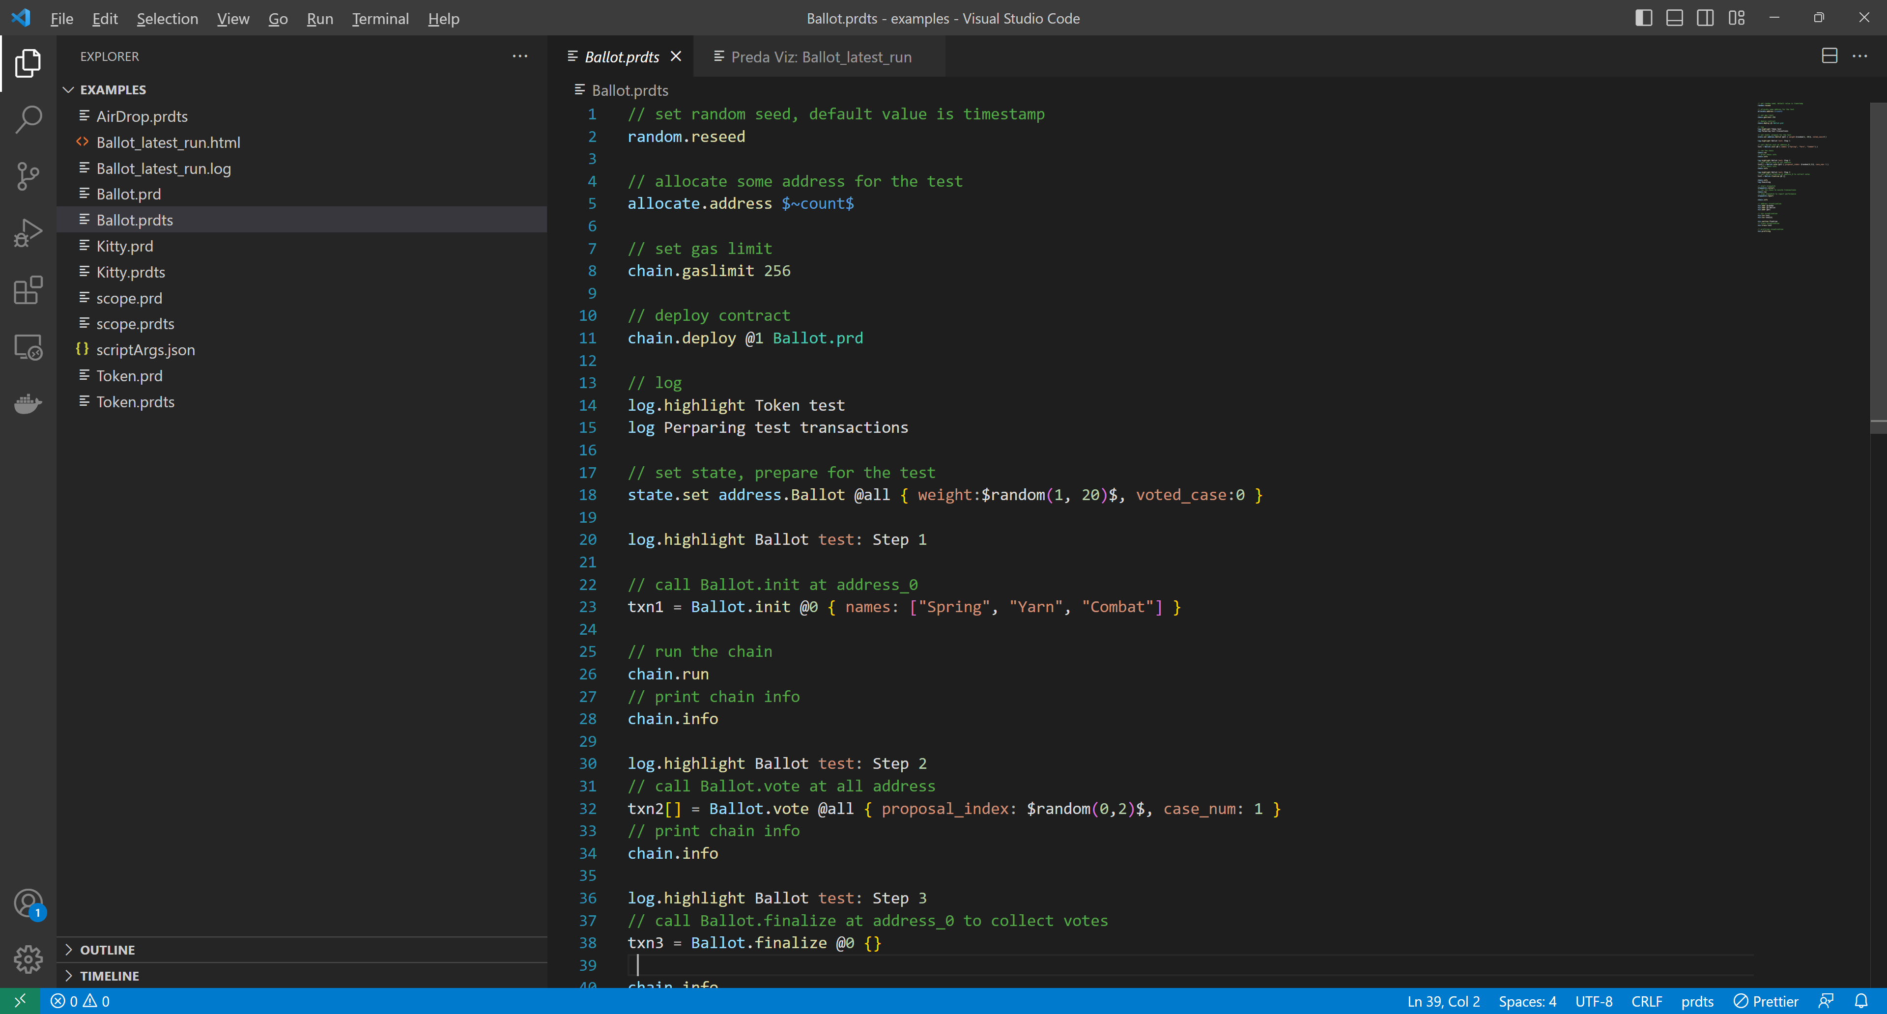Open Token.prdts file
Image resolution: width=1887 pixels, height=1014 pixels.
point(302,401)
